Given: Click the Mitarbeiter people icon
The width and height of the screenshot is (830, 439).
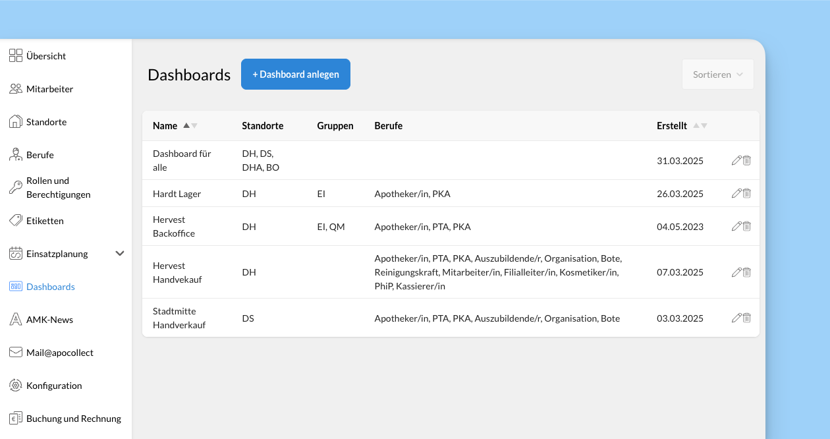Looking at the screenshot, I should point(16,89).
